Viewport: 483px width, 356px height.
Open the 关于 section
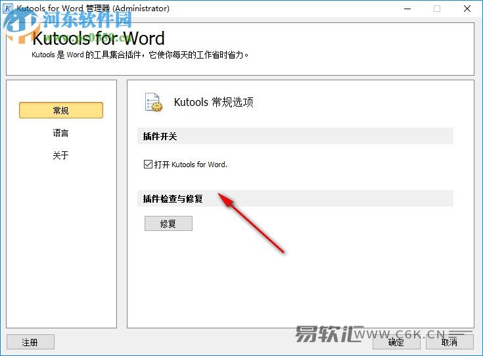point(60,155)
